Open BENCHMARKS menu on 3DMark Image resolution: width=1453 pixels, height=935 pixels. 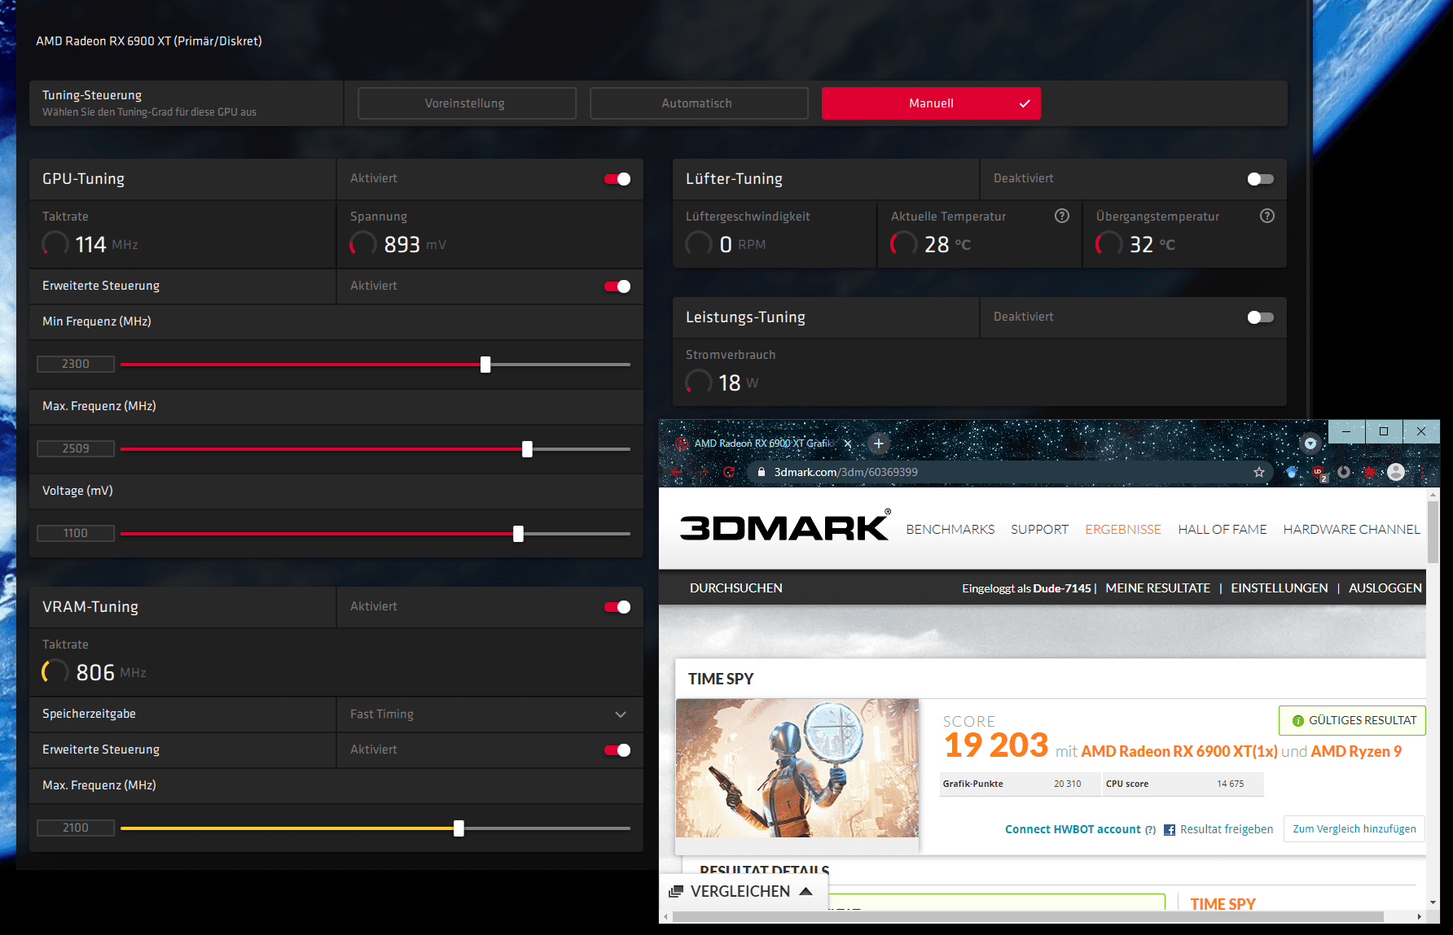click(x=950, y=530)
